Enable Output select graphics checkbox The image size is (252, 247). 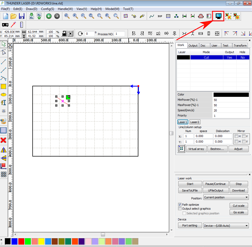click(x=180, y=209)
